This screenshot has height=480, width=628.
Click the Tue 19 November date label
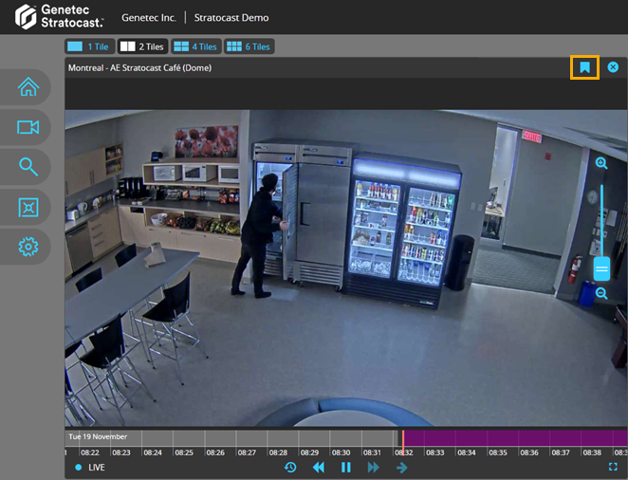coord(98,436)
